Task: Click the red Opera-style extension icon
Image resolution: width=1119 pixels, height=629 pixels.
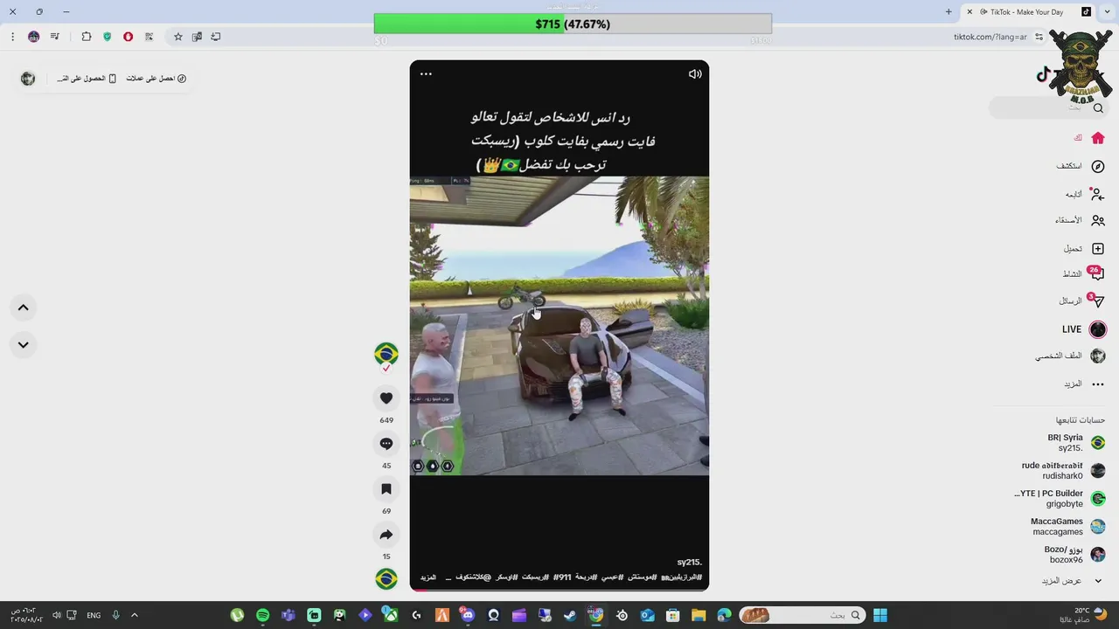Action: coord(129,37)
